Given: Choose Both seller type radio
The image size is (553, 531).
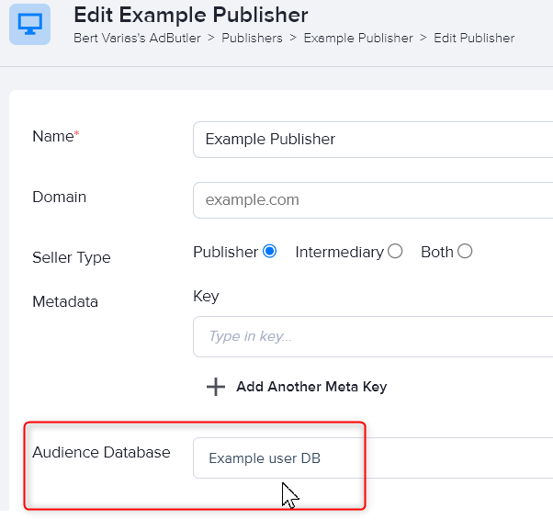Looking at the screenshot, I should point(465,252).
